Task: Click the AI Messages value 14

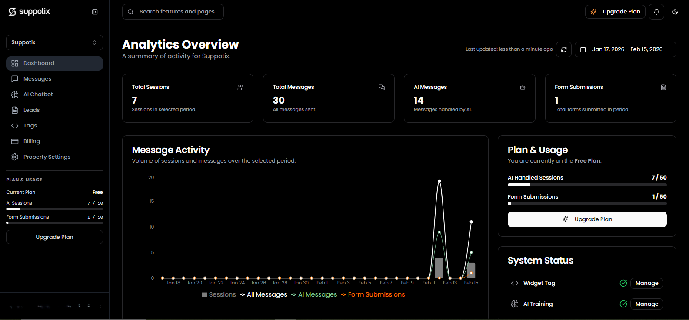Action: coord(419,100)
